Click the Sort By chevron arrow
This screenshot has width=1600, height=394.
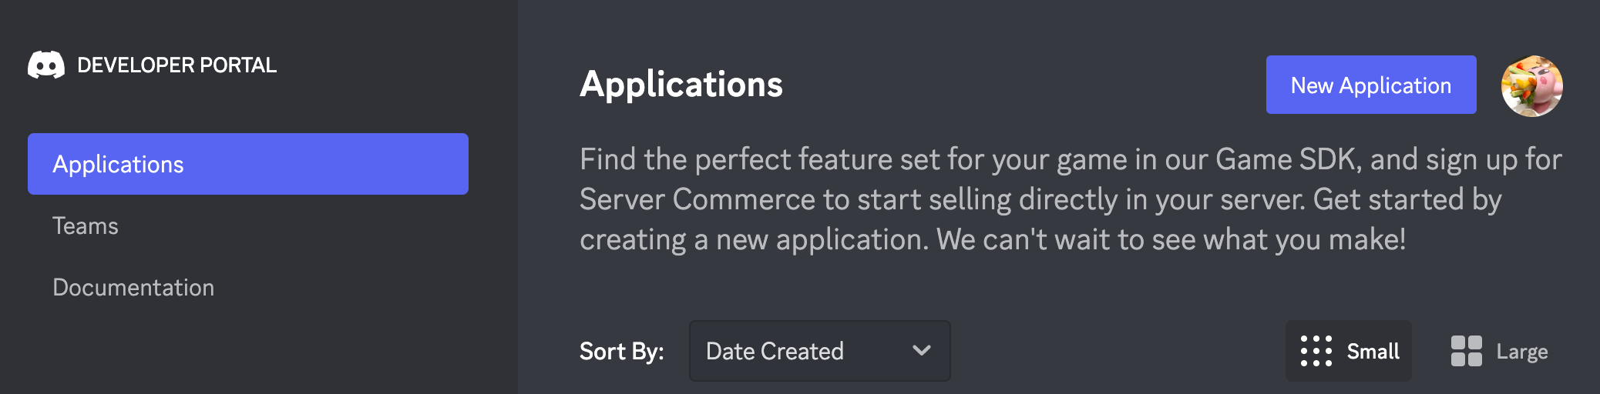pos(921,351)
